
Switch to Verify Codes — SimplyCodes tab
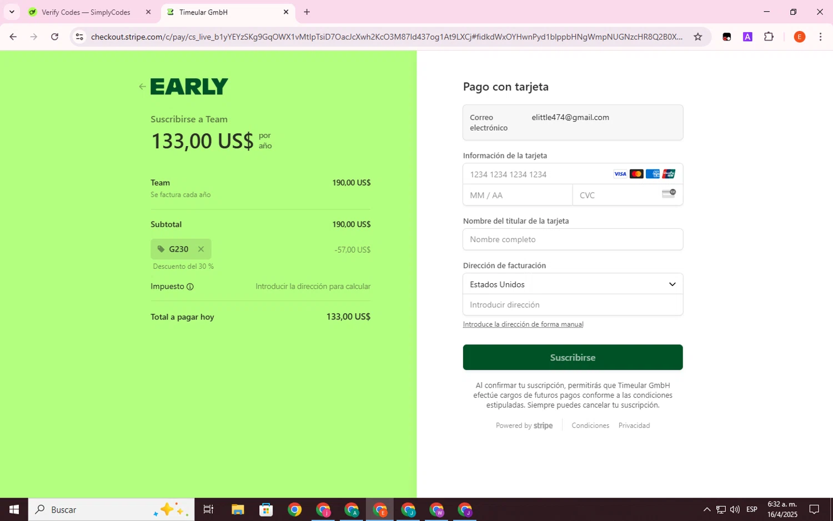pos(86,12)
